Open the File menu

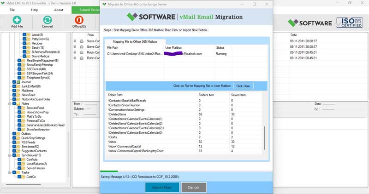(12, 10)
